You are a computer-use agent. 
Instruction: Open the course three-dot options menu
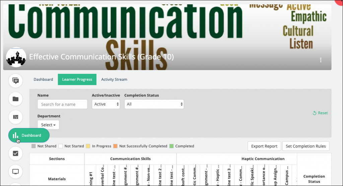[321, 60]
